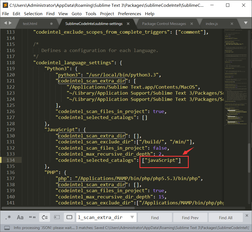Click the vertical scrollbar thumb
The width and height of the screenshot is (252, 232).
click(249, 158)
